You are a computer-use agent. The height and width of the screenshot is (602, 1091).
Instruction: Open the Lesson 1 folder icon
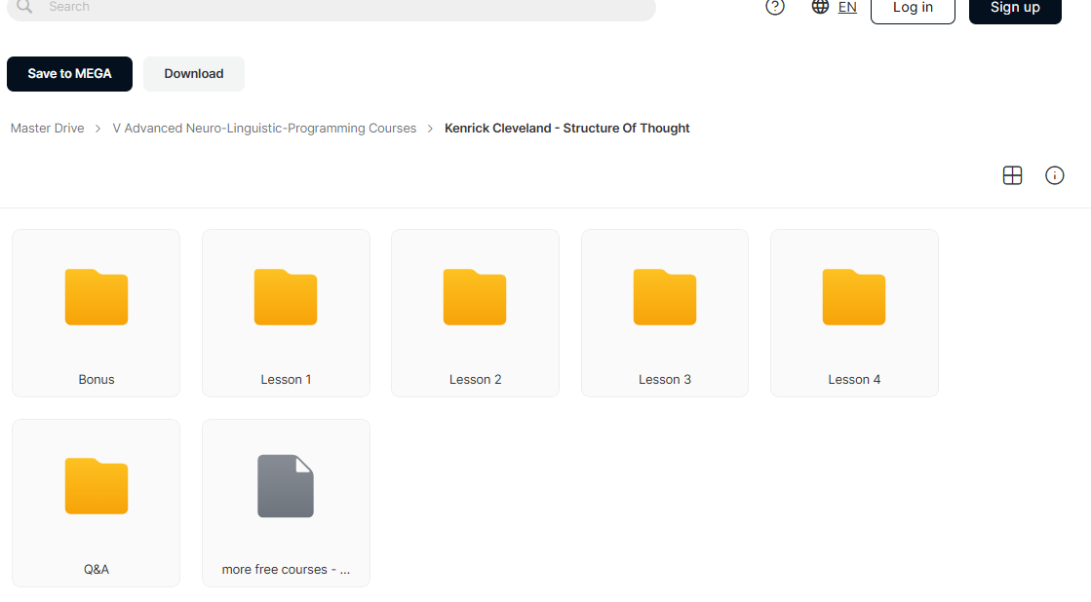(286, 297)
